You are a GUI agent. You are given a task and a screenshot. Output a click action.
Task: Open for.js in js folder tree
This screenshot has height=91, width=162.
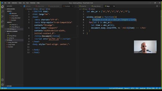10,40
